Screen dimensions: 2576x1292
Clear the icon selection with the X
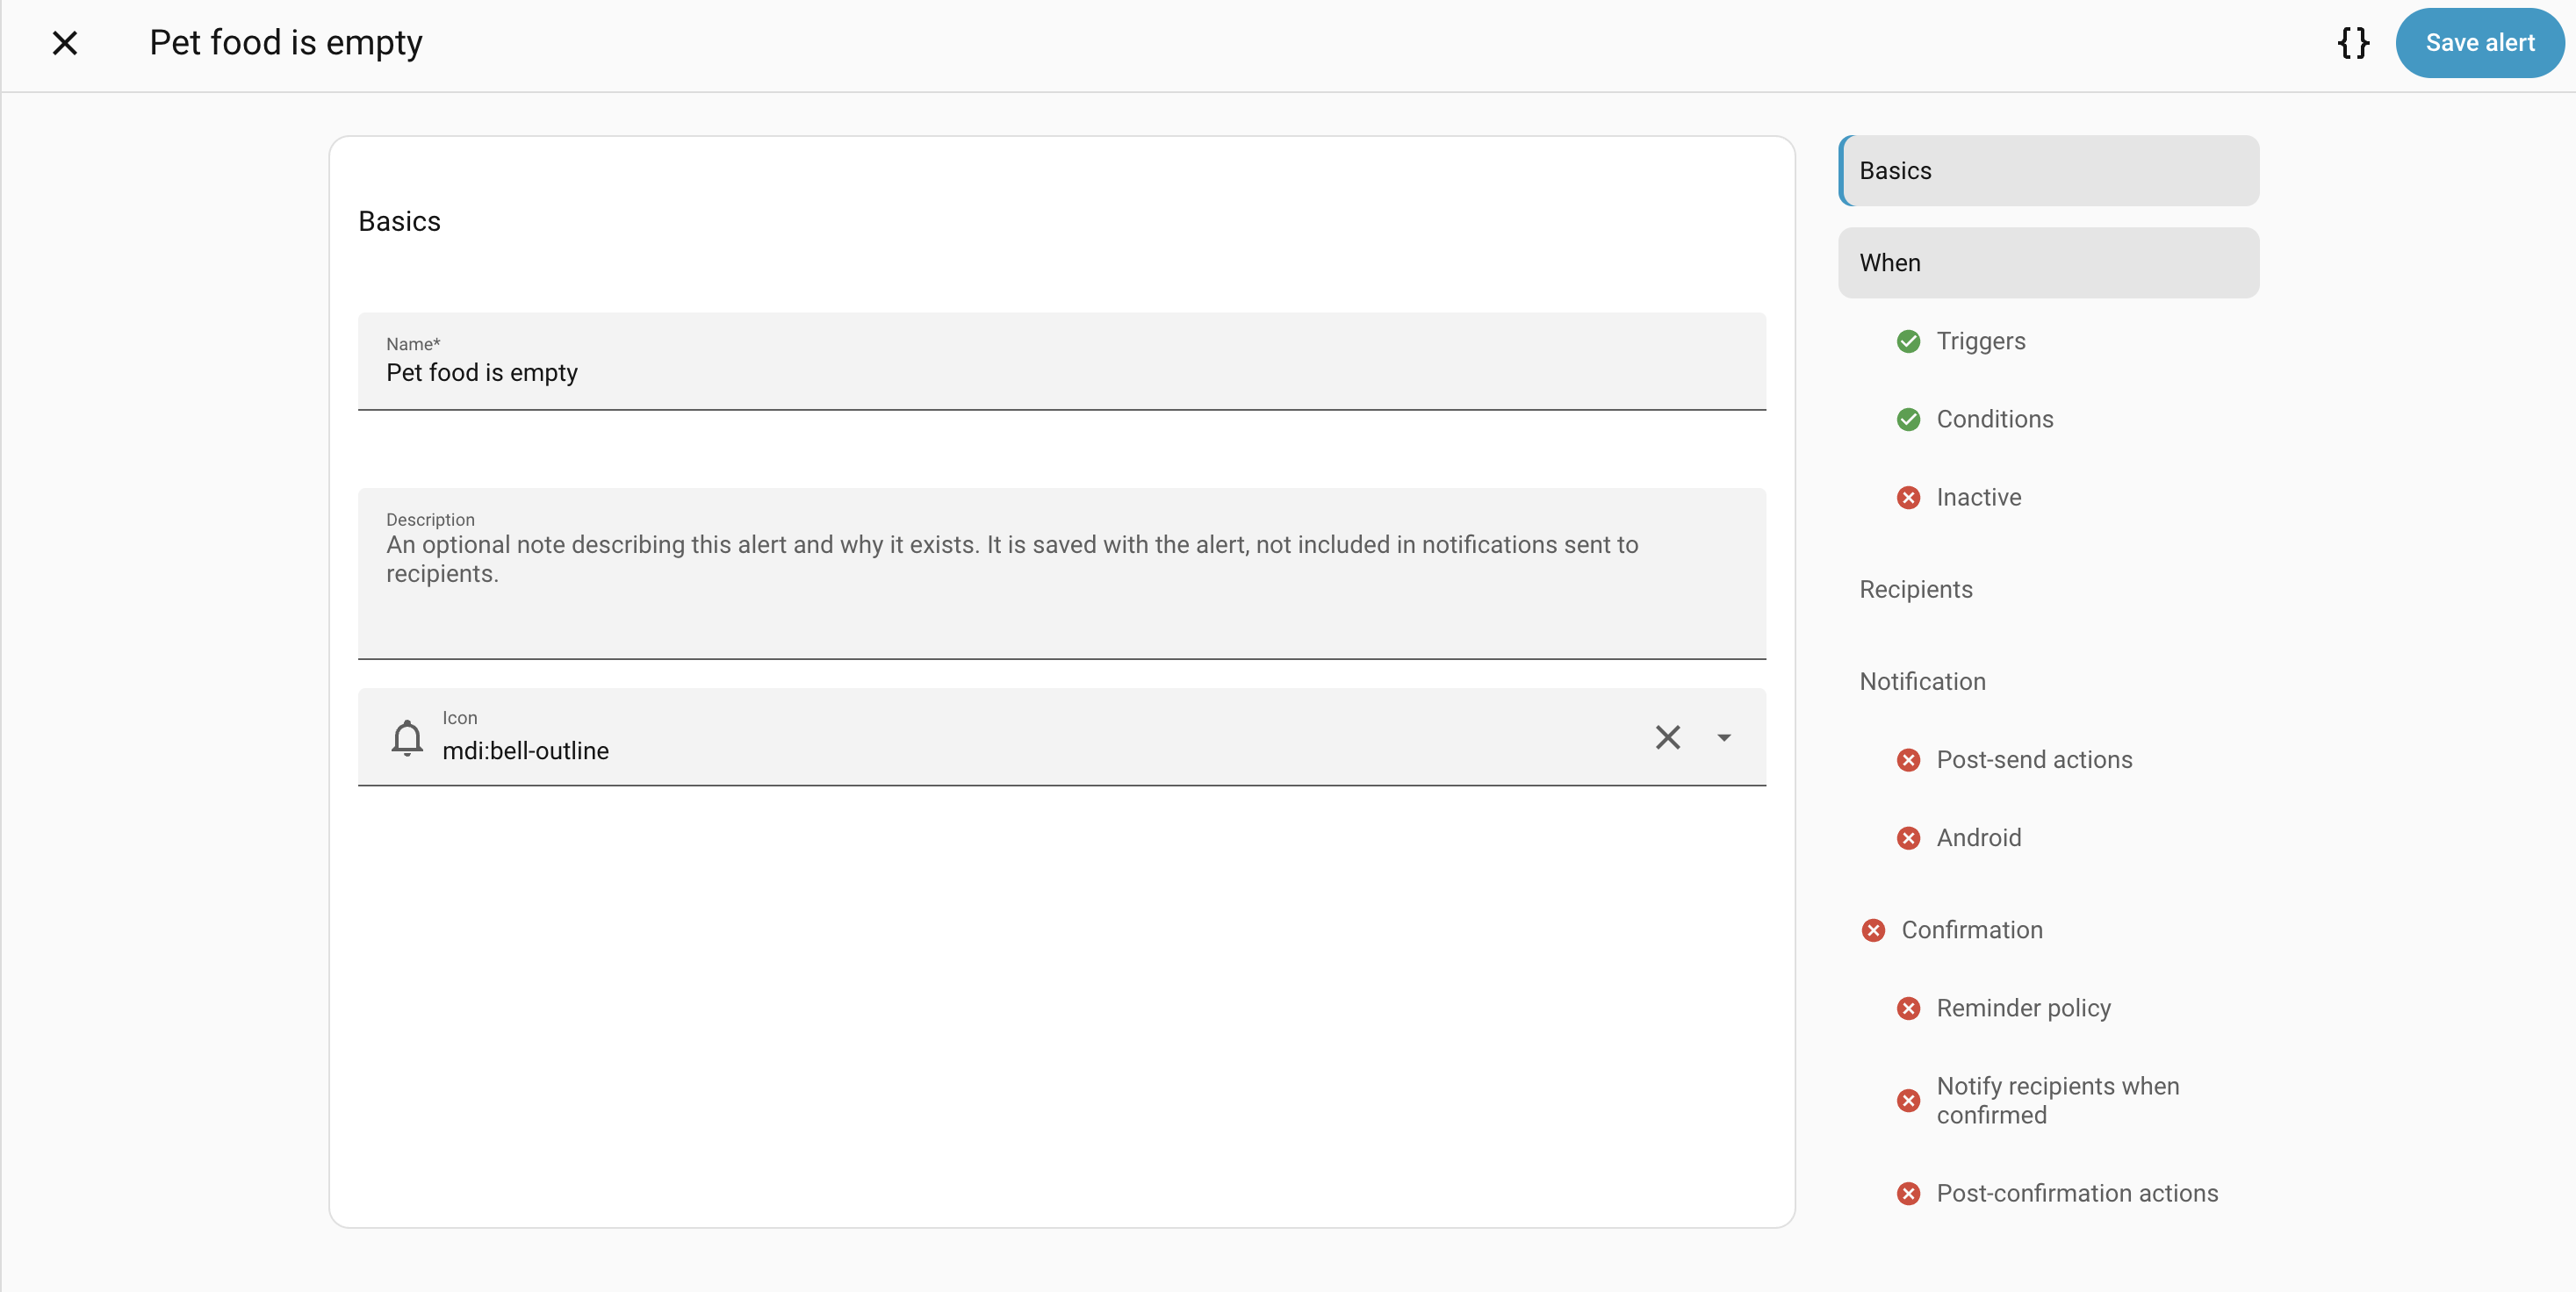pos(1667,738)
